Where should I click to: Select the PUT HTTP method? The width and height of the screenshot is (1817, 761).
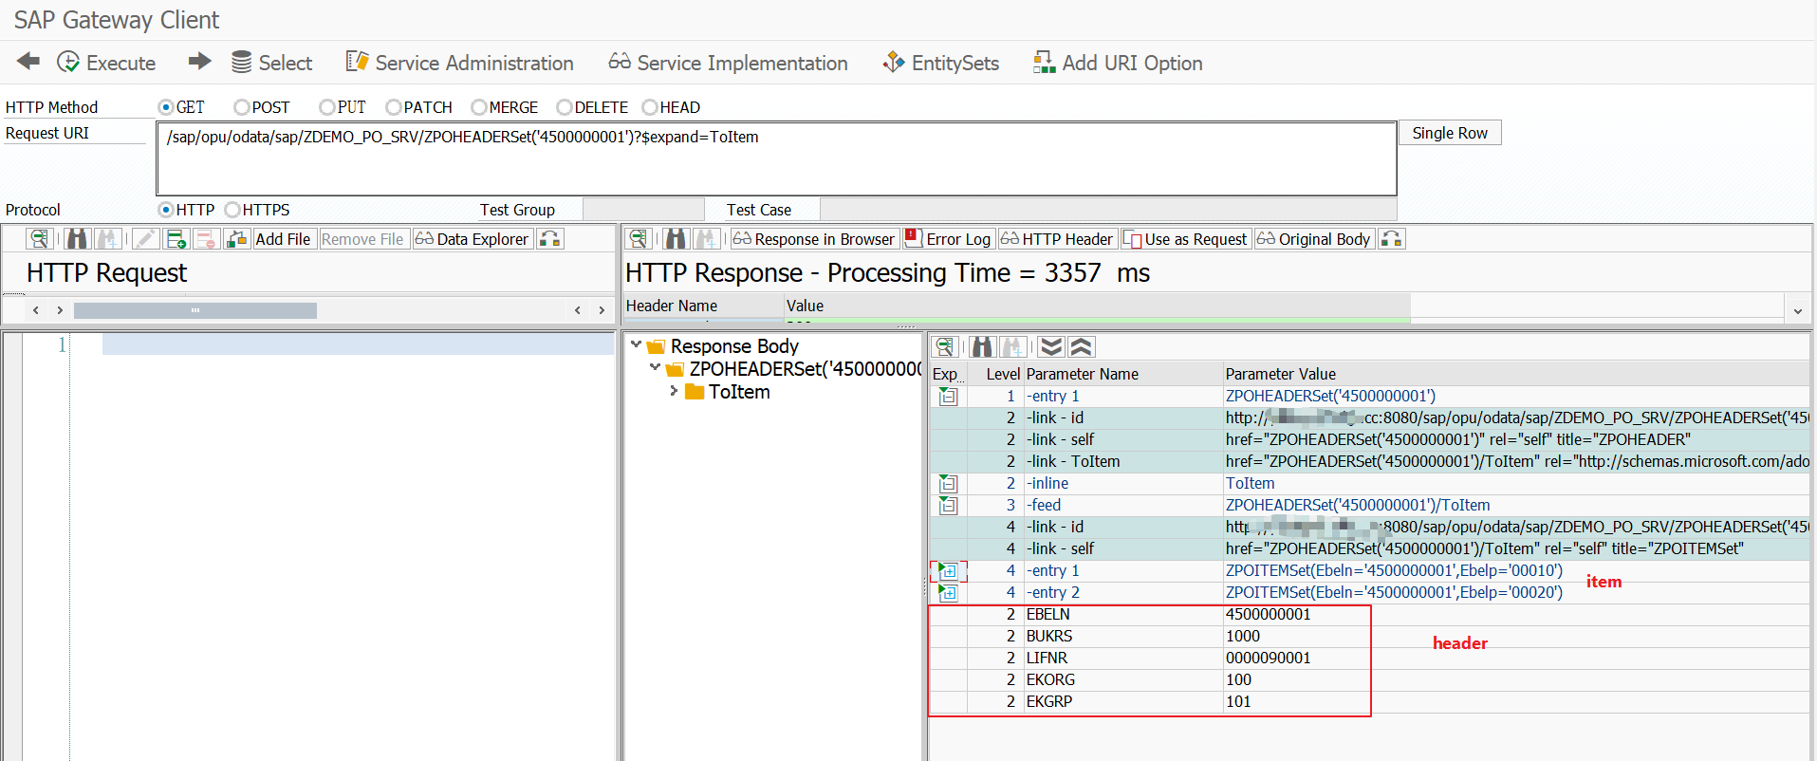click(x=327, y=107)
